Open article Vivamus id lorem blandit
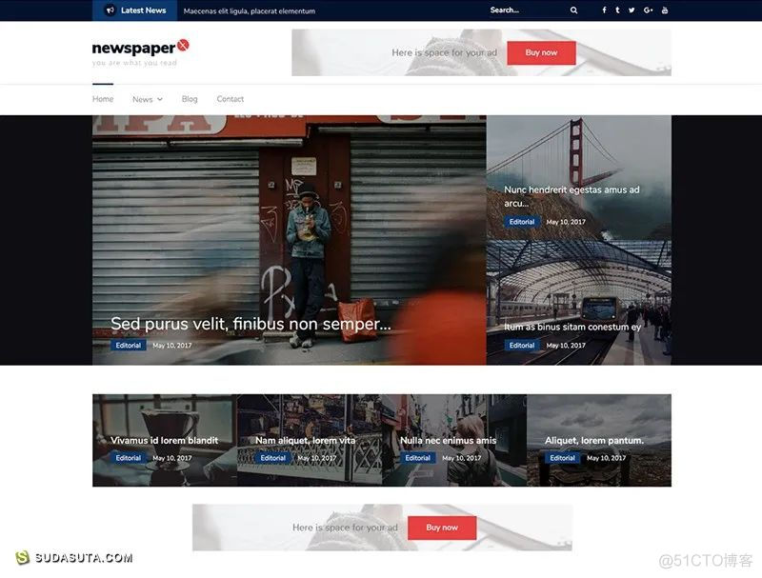The height and width of the screenshot is (578, 762). (x=164, y=441)
